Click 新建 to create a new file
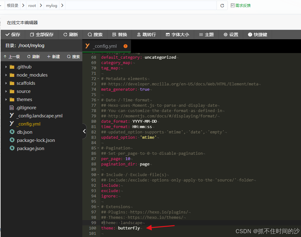Image resolution: width=301 pixels, height=237 pixels. coord(53,57)
